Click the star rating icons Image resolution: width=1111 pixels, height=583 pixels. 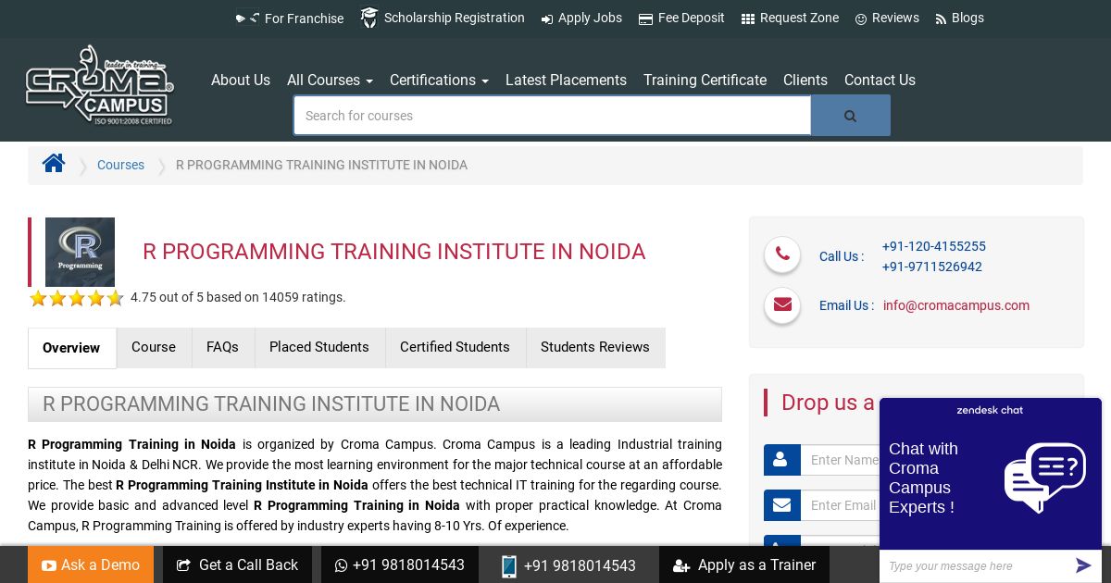pos(76,298)
